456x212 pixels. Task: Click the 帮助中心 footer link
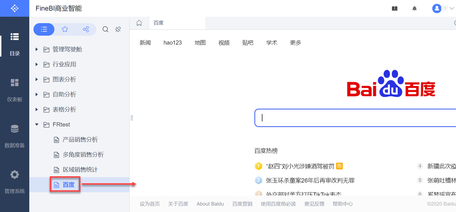coord(343,204)
